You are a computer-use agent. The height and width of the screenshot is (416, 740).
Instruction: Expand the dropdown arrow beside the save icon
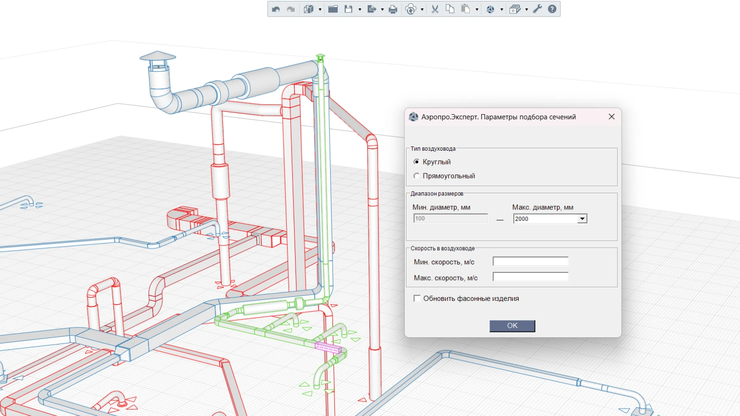pyautogui.click(x=360, y=10)
